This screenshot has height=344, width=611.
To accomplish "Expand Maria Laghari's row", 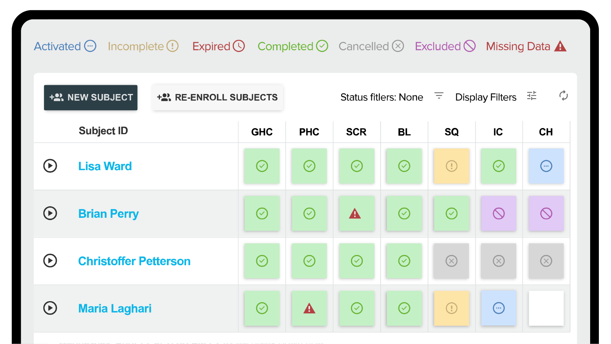I will (50, 308).
